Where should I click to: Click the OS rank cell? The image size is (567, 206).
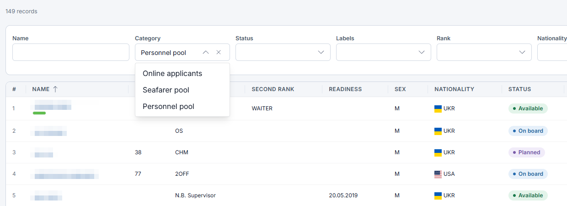point(179,131)
